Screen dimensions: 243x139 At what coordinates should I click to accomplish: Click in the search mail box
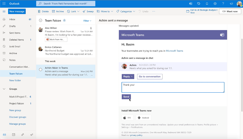(x=66, y=4)
